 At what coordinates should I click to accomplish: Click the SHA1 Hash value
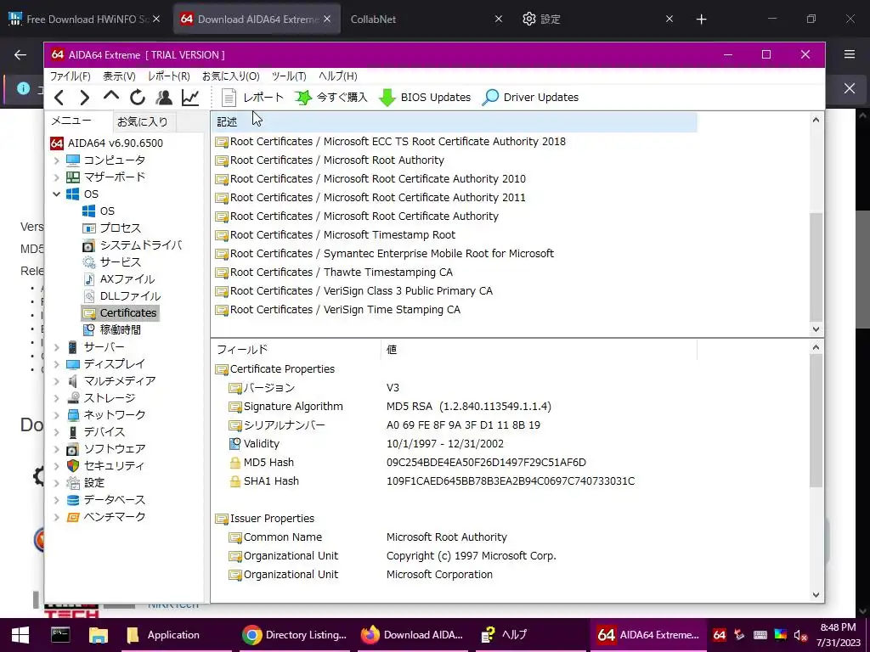coord(511,481)
